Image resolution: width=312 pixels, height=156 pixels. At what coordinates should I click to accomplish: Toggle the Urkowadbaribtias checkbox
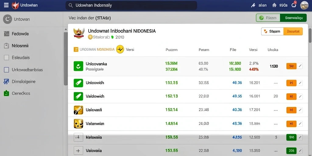tap(6, 70)
